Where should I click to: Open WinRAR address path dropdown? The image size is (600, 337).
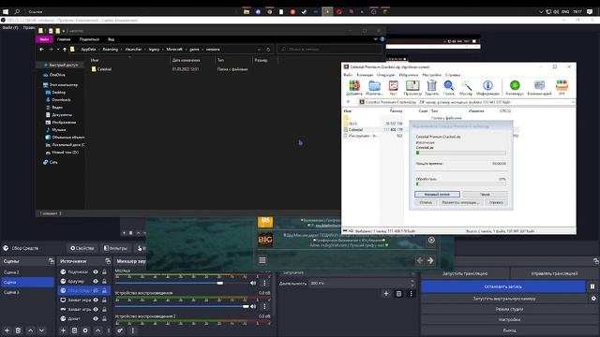[x=573, y=102]
